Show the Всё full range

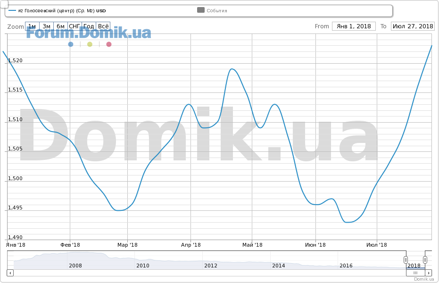[x=103, y=26]
